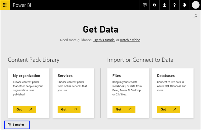
Task: Open the user profile avatar
Action: click(195, 5)
